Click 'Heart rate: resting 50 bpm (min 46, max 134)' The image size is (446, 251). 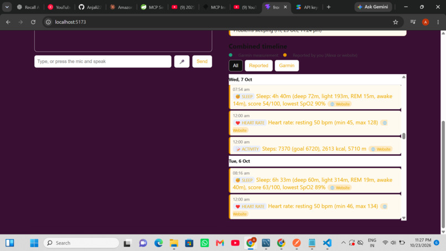pos(323,206)
